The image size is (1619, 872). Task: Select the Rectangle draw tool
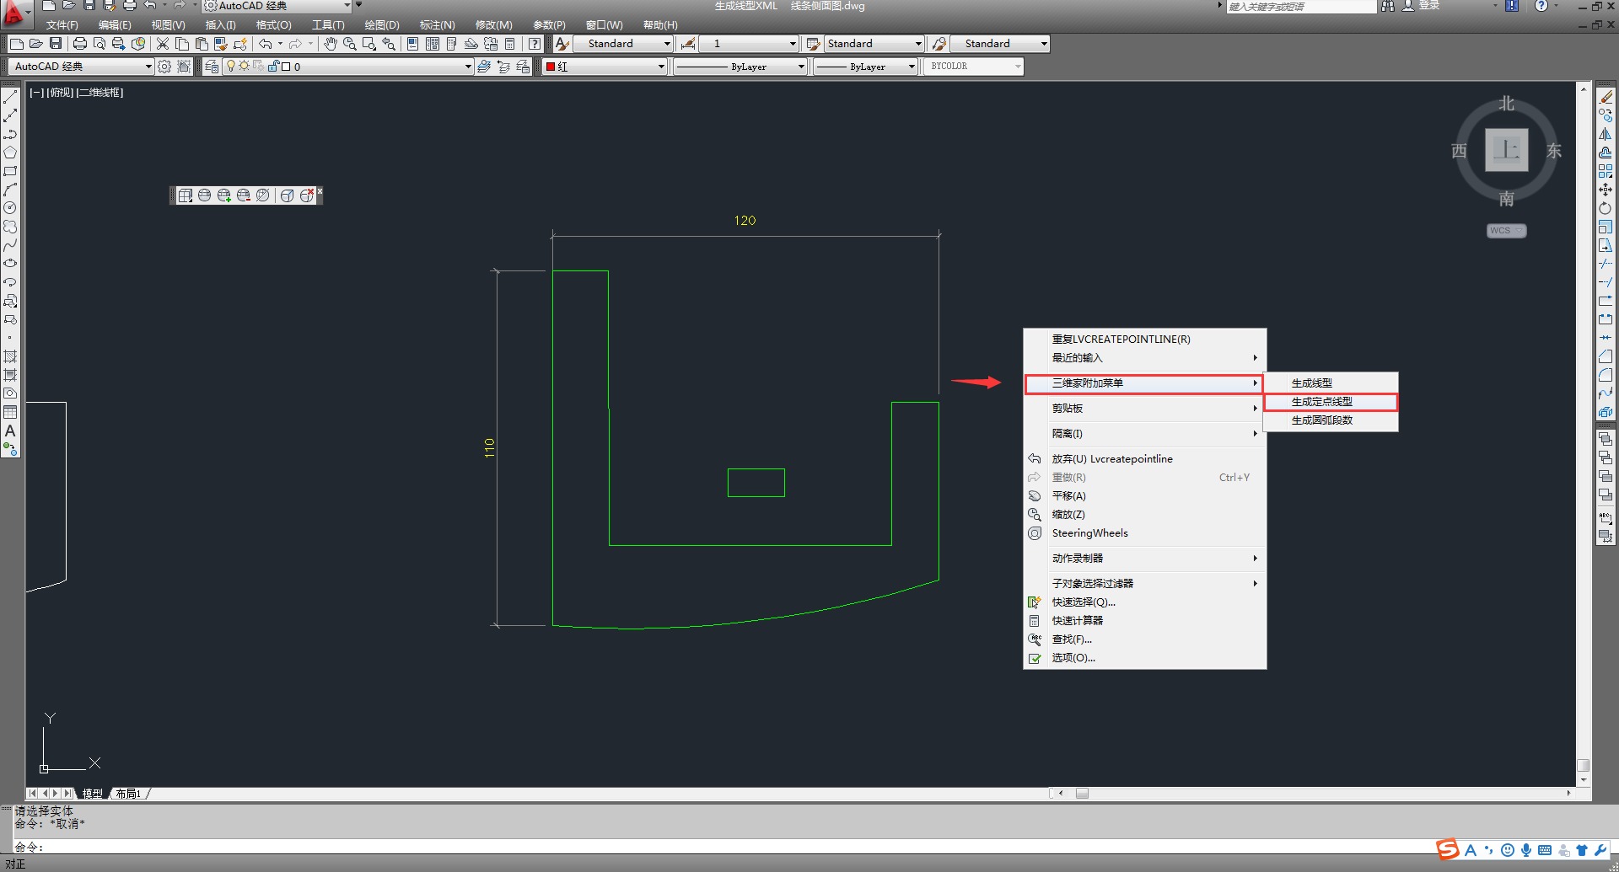pos(10,171)
